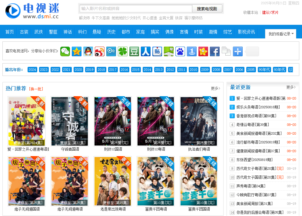The height and width of the screenshot is (216, 302).
Task: Share via QQ penguin icon
Action: [88, 51]
